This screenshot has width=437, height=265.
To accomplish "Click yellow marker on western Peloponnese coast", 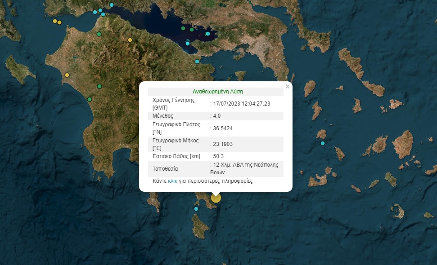I will tap(67, 75).
